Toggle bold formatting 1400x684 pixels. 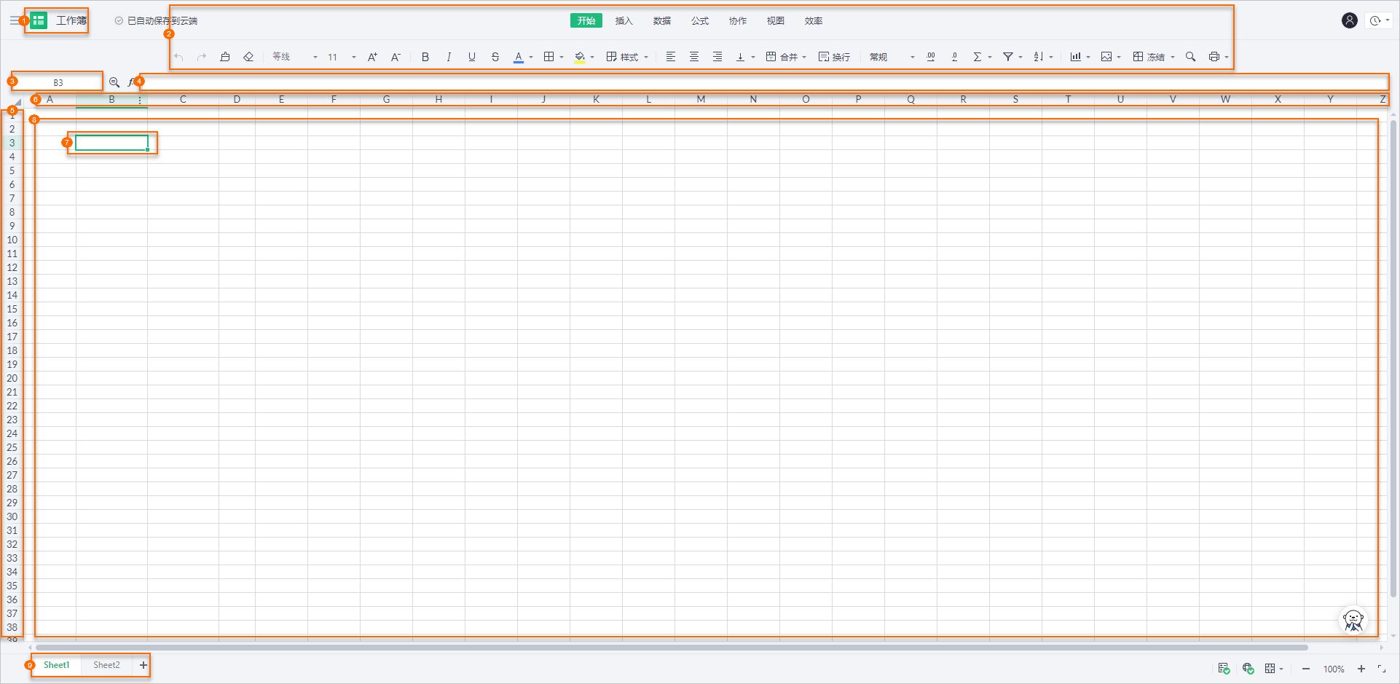point(425,57)
